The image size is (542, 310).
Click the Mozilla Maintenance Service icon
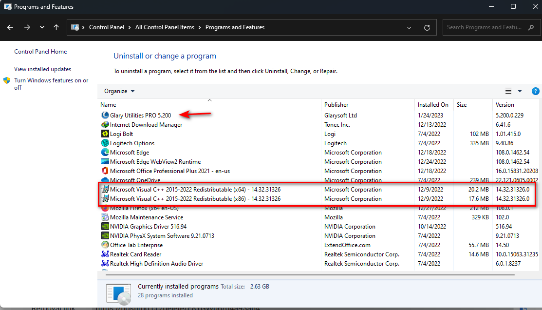(105, 217)
